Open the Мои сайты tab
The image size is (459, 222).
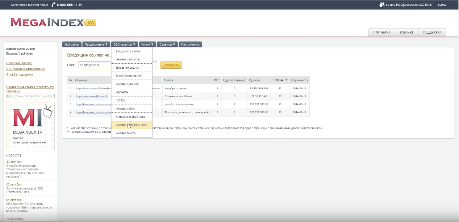(x=72, y=44)
